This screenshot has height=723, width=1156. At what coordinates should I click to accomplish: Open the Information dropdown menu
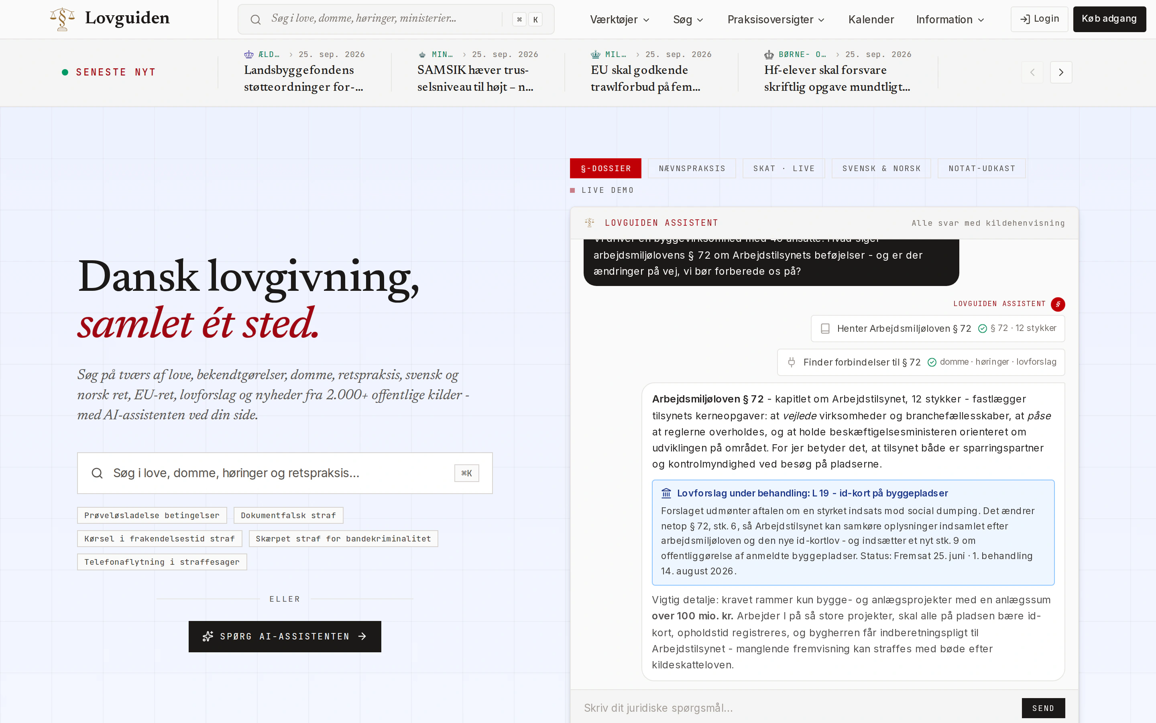tap(950, 20)
